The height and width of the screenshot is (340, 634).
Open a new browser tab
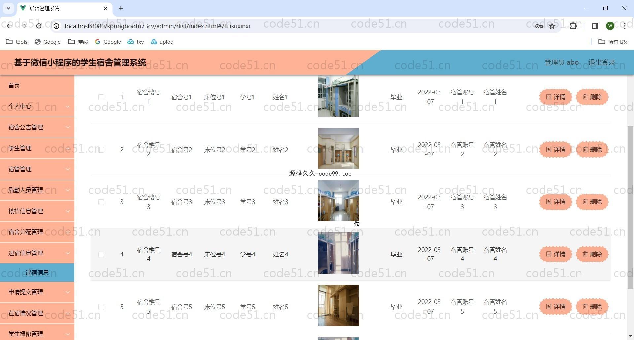click(x=121, y=8)
